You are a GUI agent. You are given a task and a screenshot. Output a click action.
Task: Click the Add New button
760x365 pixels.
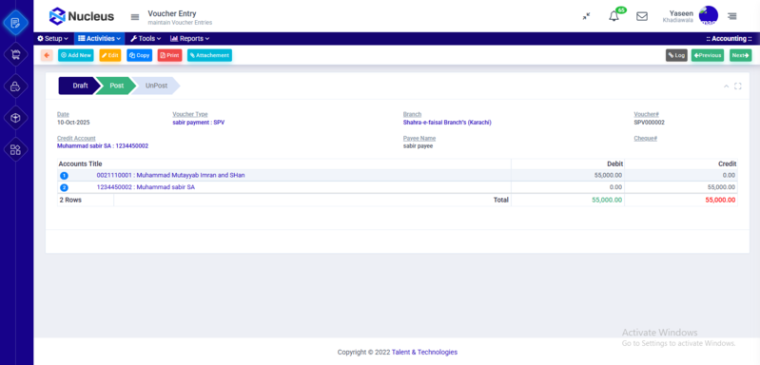coord(75,55)
